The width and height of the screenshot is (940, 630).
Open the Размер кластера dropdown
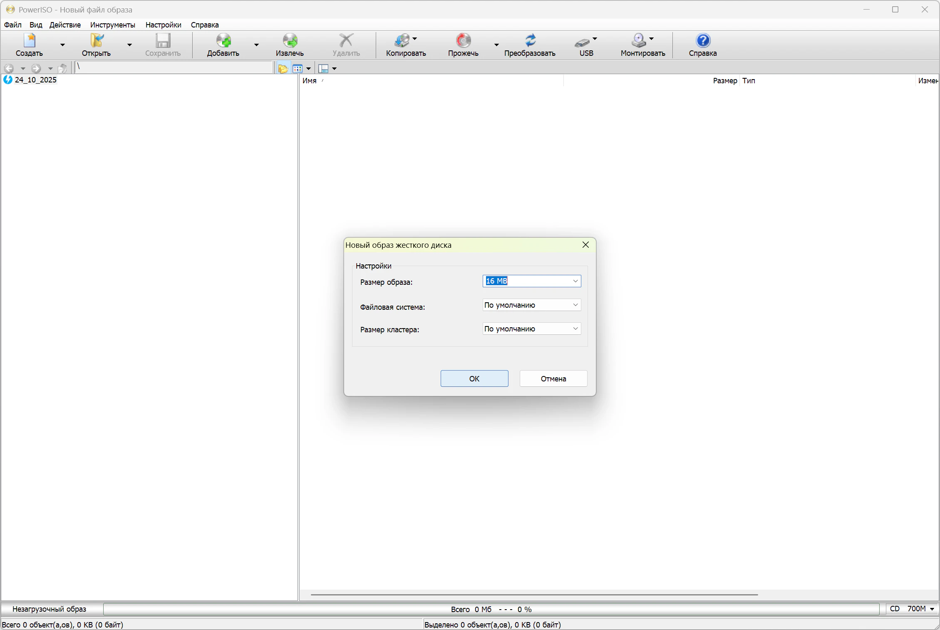575,329
